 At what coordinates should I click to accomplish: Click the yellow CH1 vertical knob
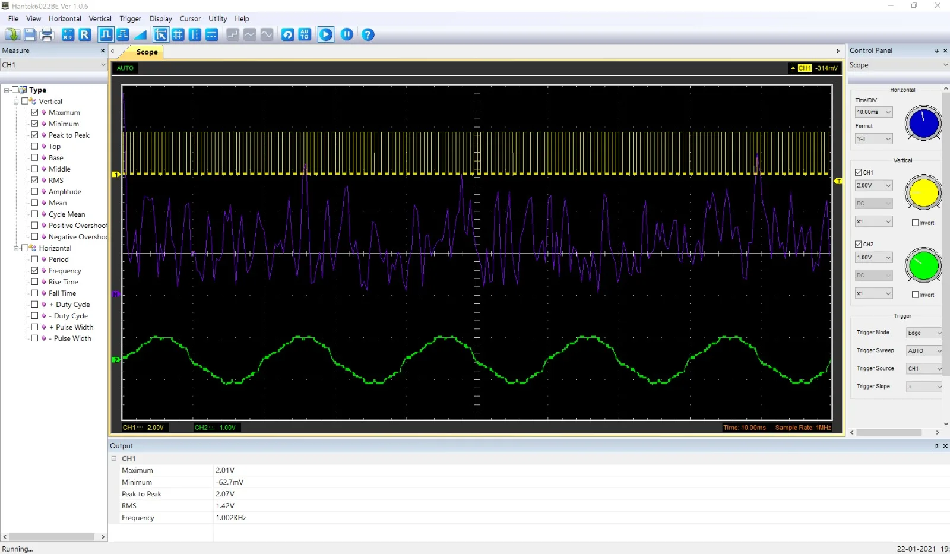pyautogui.click(x=923, y=193)
